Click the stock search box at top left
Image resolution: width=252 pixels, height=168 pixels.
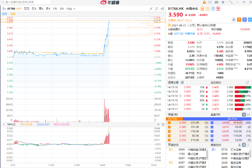click(26, 2)
